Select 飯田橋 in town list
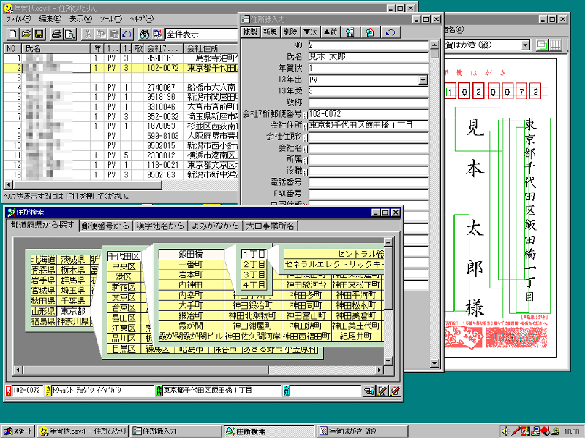This screenshot has width=585, height=438. pos(191,254)
